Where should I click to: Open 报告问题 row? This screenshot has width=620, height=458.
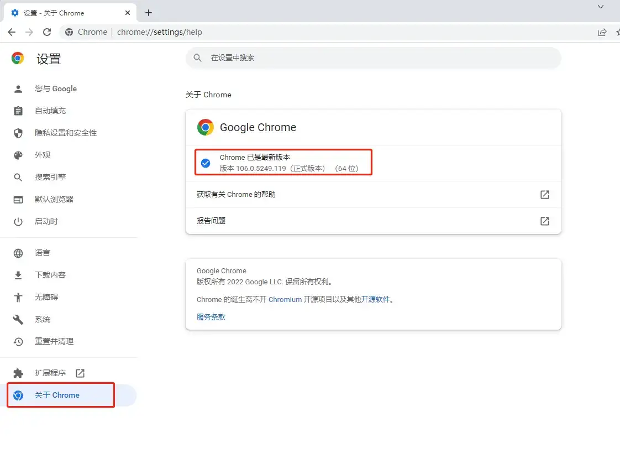373,221
